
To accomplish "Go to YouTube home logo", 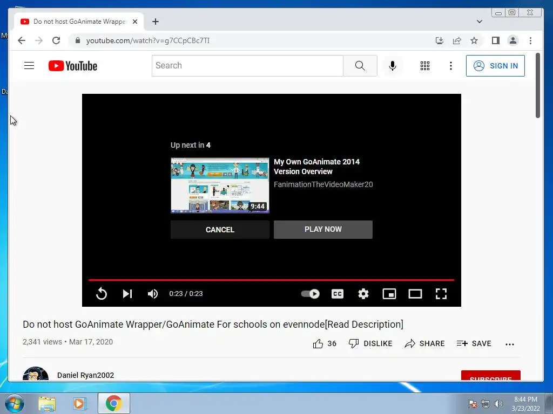I will pyautogui.click(x=73, y=66).
